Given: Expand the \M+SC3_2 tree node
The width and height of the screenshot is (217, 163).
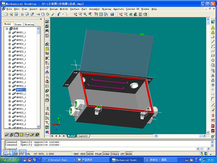Looking at the screenshot, I should click(x=9, y=117).
